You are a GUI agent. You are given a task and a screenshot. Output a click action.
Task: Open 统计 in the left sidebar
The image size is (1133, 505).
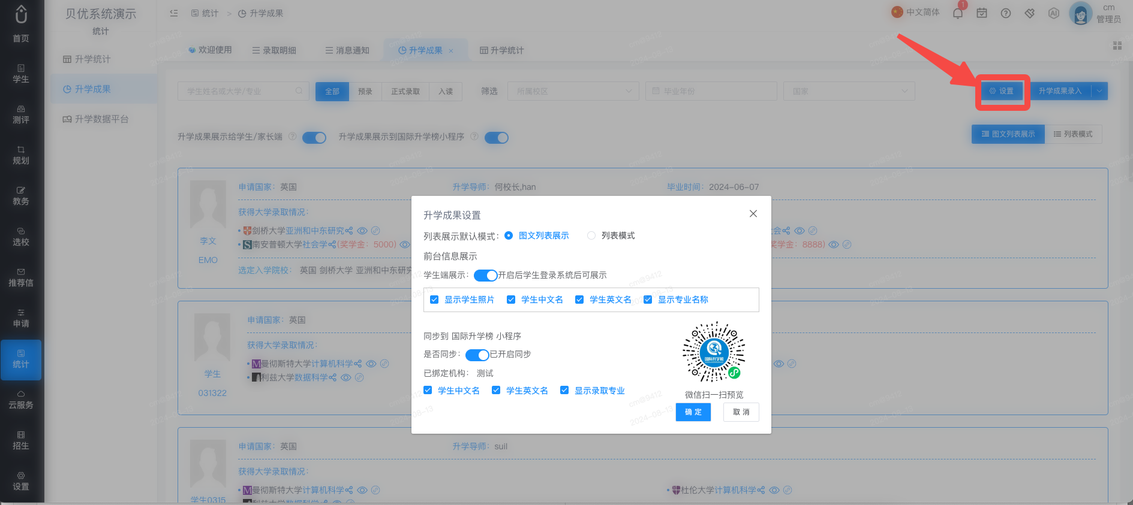[21, 359]
